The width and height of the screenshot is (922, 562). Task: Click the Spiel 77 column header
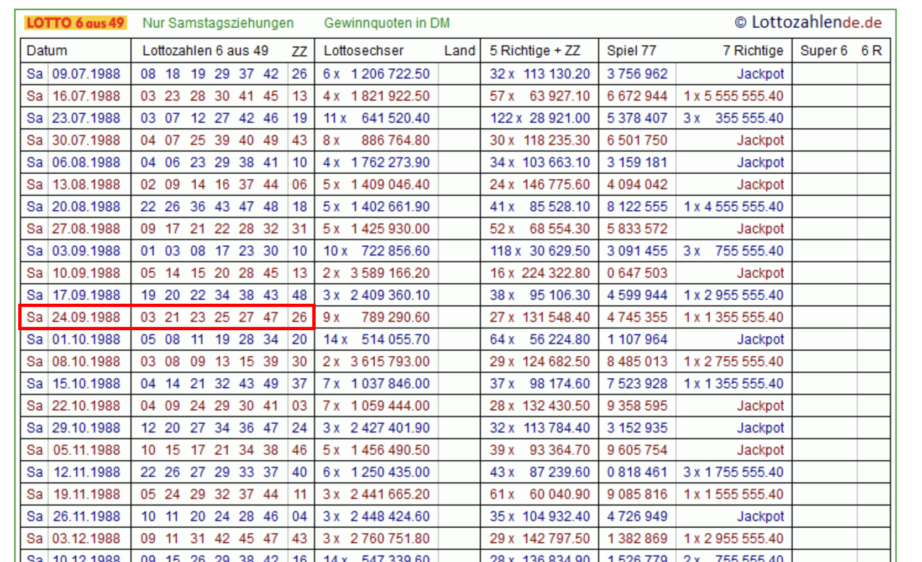[x=631, y=50]
